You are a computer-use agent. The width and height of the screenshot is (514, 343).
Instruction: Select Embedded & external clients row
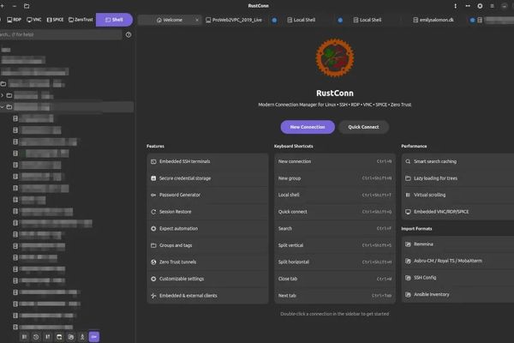208,295
